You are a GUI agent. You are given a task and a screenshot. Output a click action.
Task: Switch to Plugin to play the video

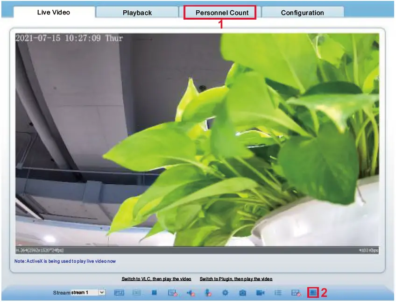point(236,278)
